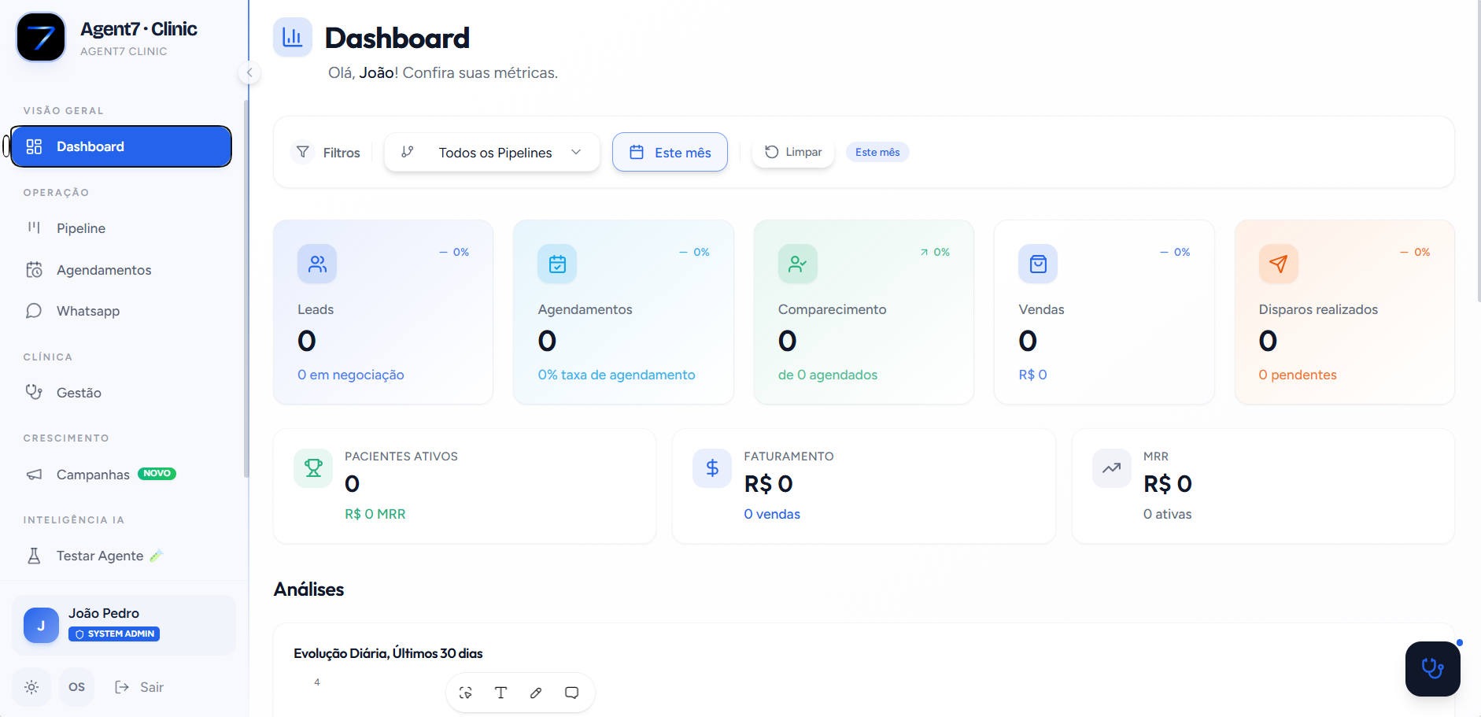The width and height of the screenshot is (1481, 717).
Task: Click the Agendamentos card calendar-check icon
Action: click(557, 264)
